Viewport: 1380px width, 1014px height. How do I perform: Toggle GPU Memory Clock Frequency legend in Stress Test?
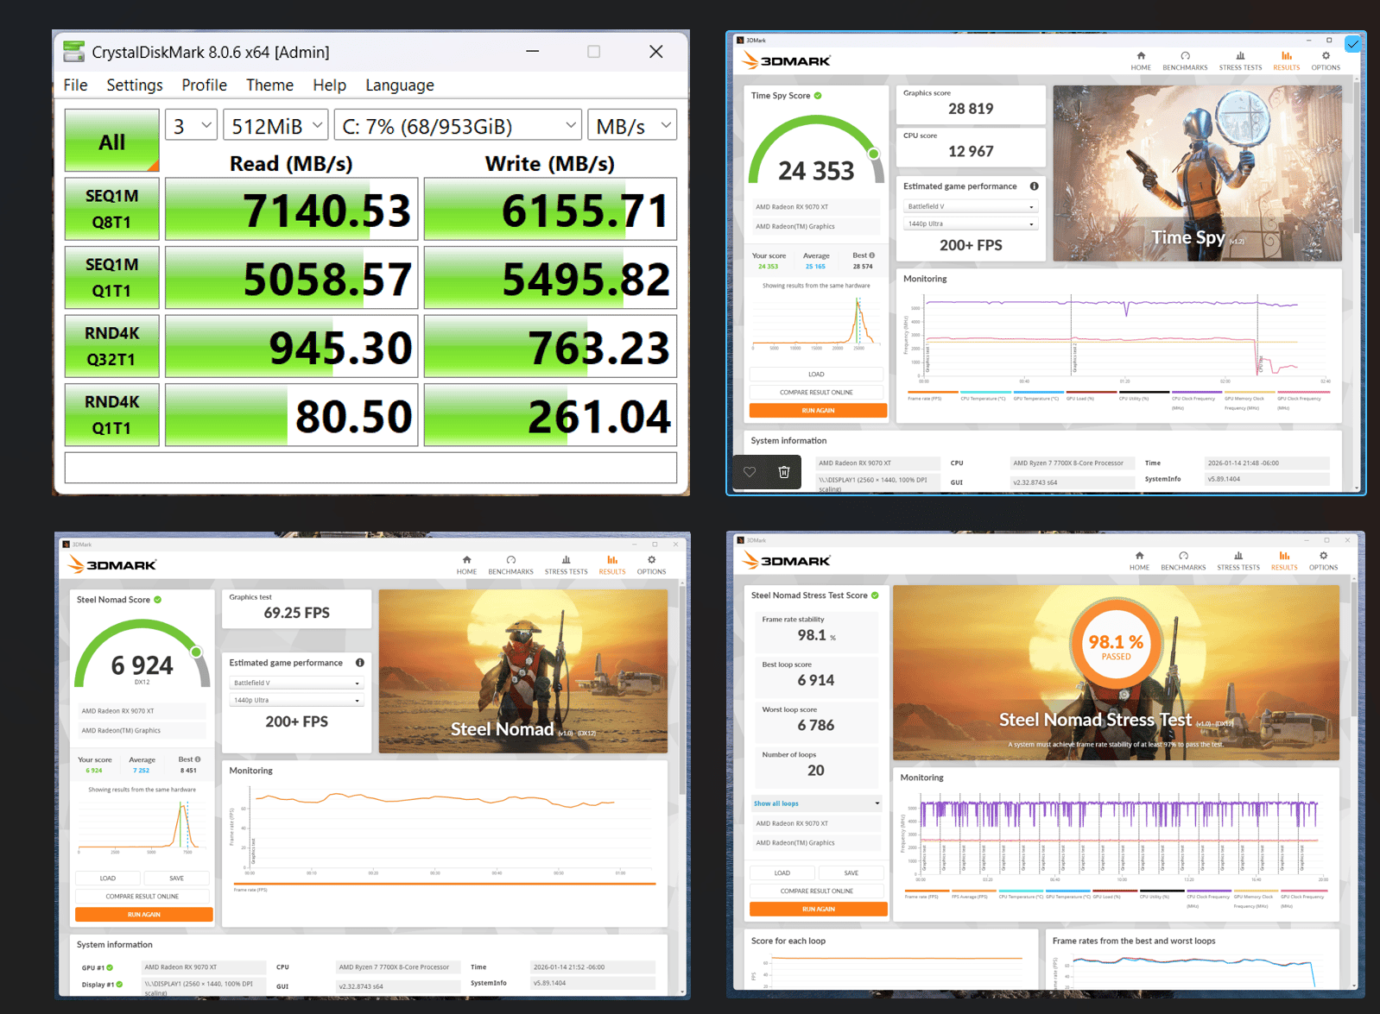[1254, 899]
